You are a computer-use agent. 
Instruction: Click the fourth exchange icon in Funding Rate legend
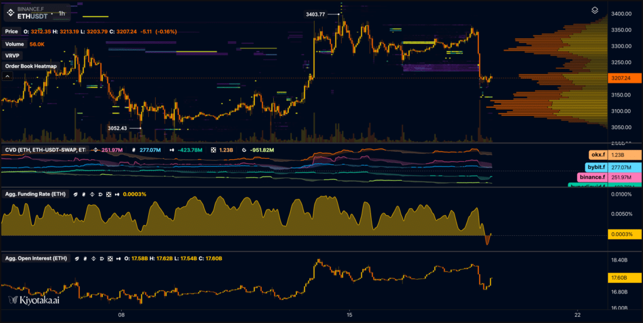click(100, 194)
